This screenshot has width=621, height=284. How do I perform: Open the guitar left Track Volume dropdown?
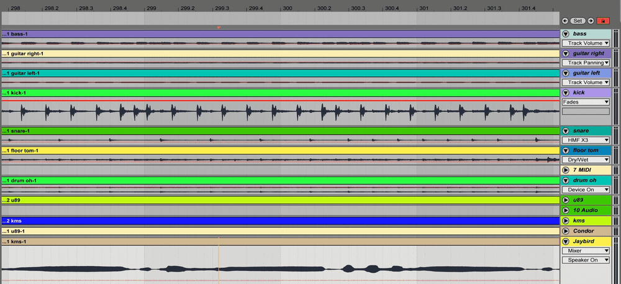pos(586,82)
